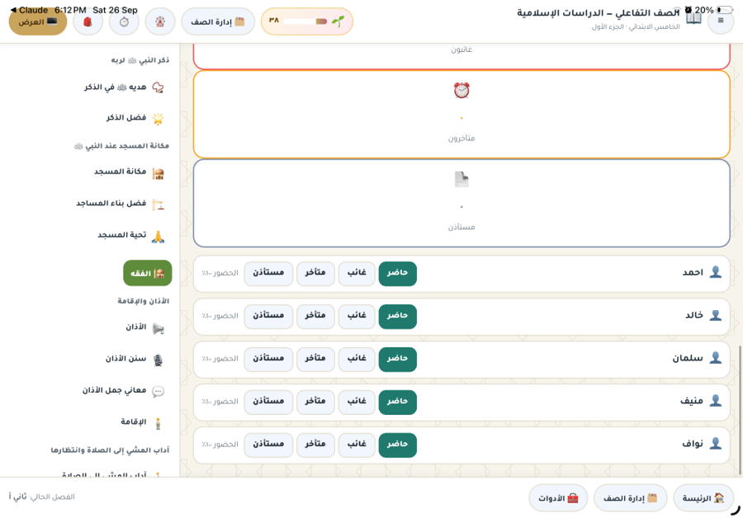Click the مستأذن excused students box
743x518 pixels.
(x=461, y=203)
